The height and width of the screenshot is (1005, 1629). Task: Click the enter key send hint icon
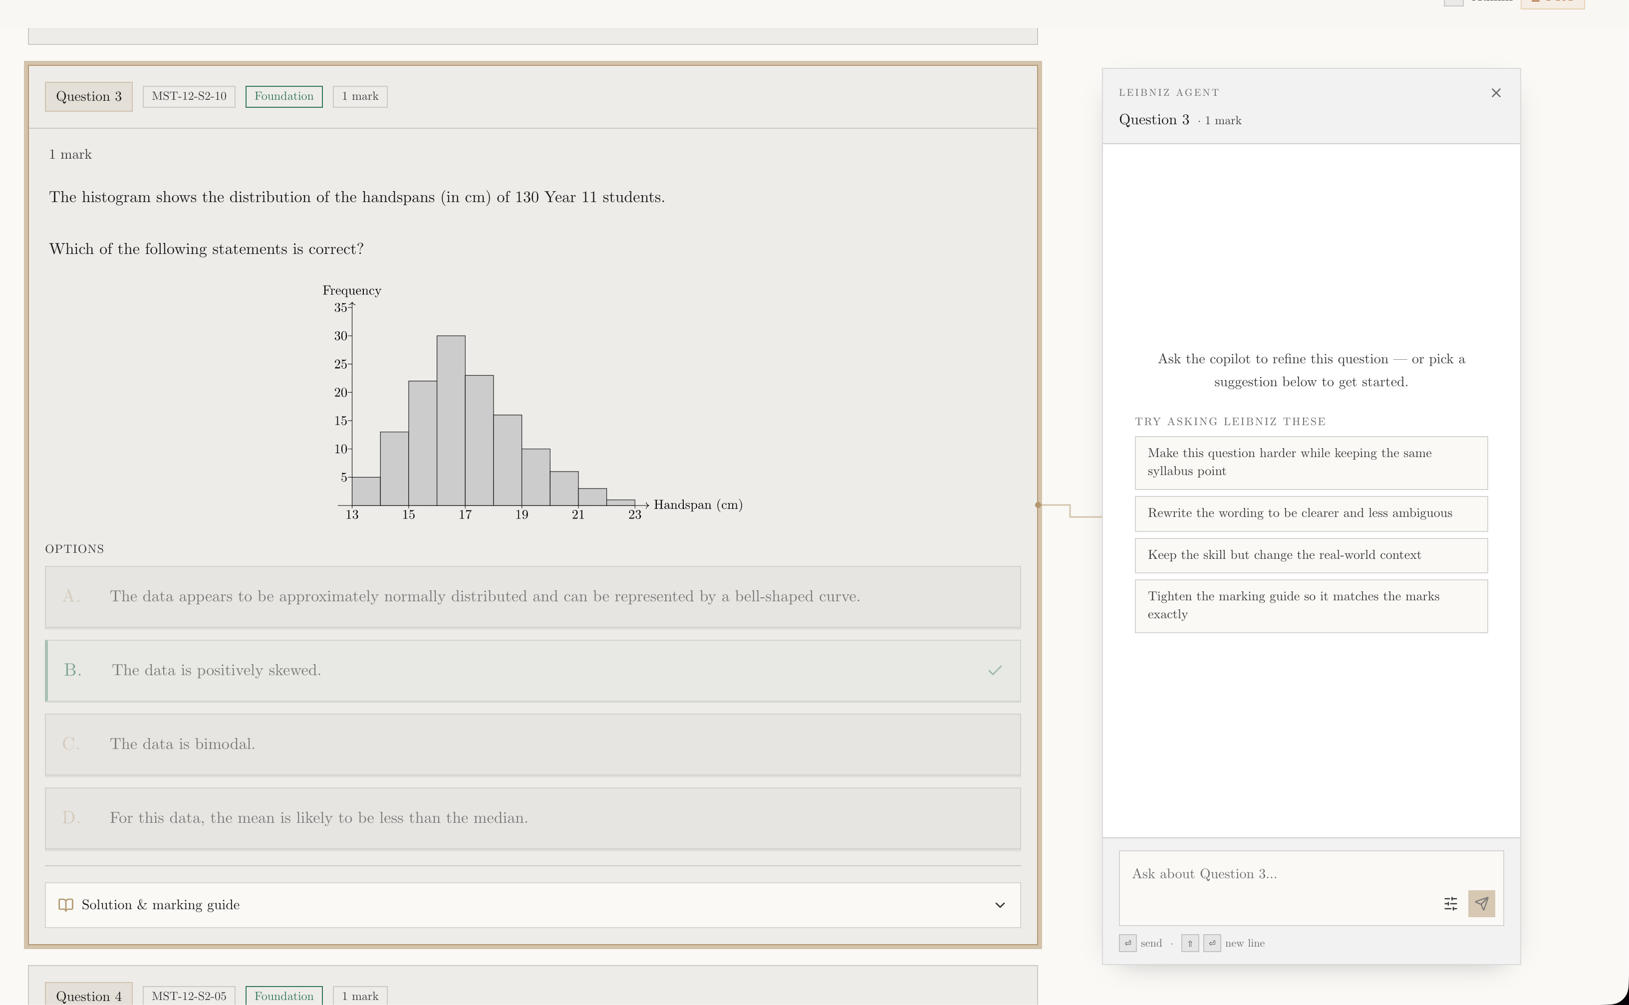(1127, 943)
